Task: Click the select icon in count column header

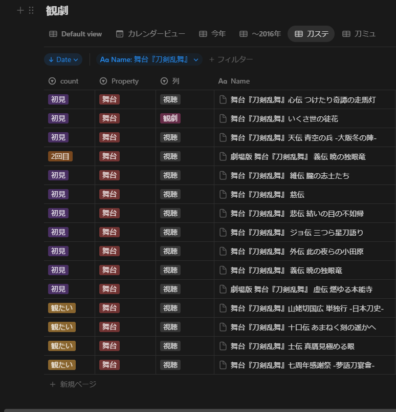Action: [x=52, y=81]
